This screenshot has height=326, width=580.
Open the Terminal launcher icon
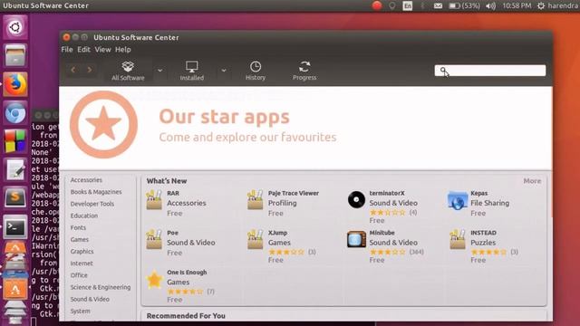[x=15, y=227]
